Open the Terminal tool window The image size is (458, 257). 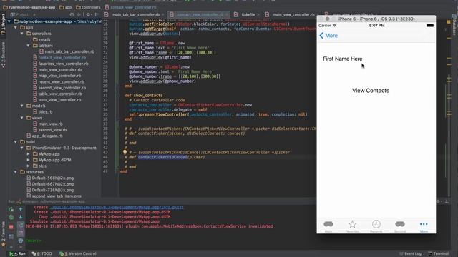pyautogui.click(x=438, y=254)
